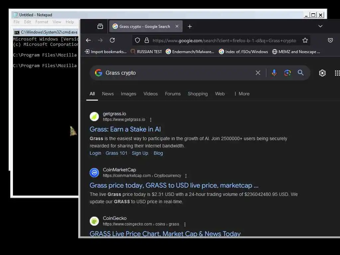
Task: Switch to the Forums tab
Action: 173,94
